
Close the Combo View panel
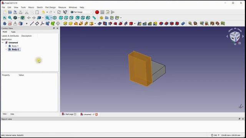pos(57,28)
